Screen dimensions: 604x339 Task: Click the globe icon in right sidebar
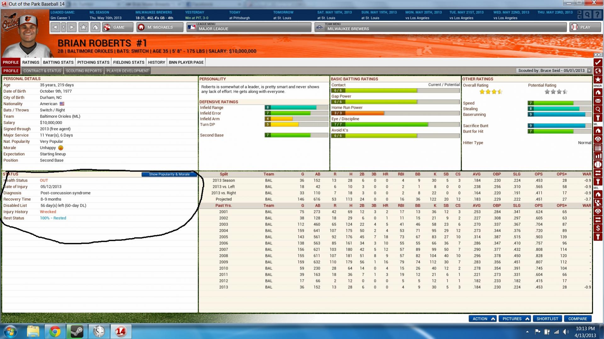pyautogui.click(x=598, y=71)
